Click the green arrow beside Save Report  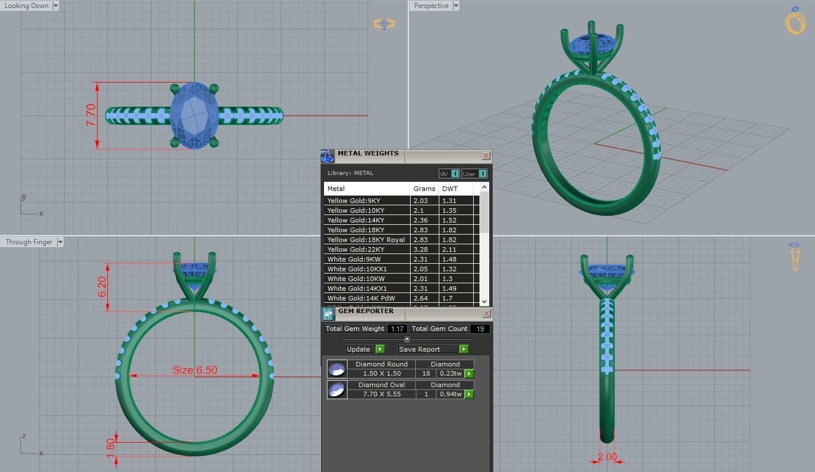click(463, 349)
